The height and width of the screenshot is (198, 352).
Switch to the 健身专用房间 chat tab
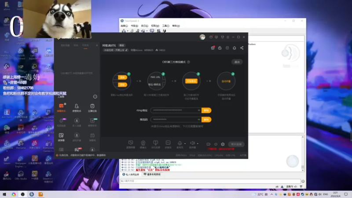click(x=152, y=174)
